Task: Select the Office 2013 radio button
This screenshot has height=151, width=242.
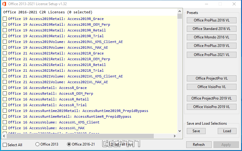Action: click(38, 144)
